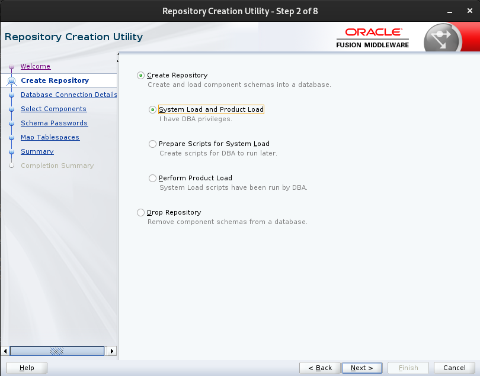Click the left arrow of navigation scrollbar
The height and width of the screenshot is (376, 480).
click(x=5, y=351)
